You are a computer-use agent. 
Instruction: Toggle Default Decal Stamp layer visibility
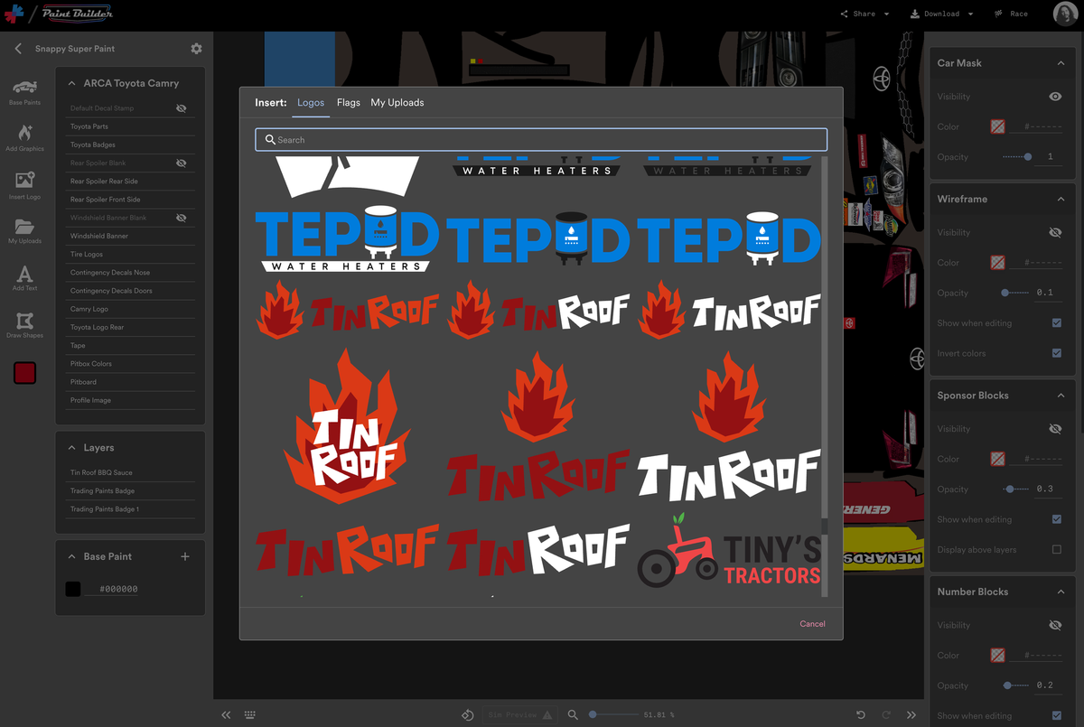click(x=181, y=108)
